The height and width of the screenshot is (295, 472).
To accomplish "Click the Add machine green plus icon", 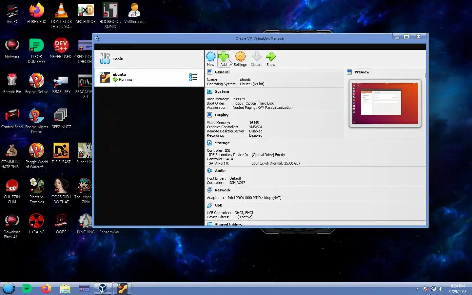I will coord(224,59).
